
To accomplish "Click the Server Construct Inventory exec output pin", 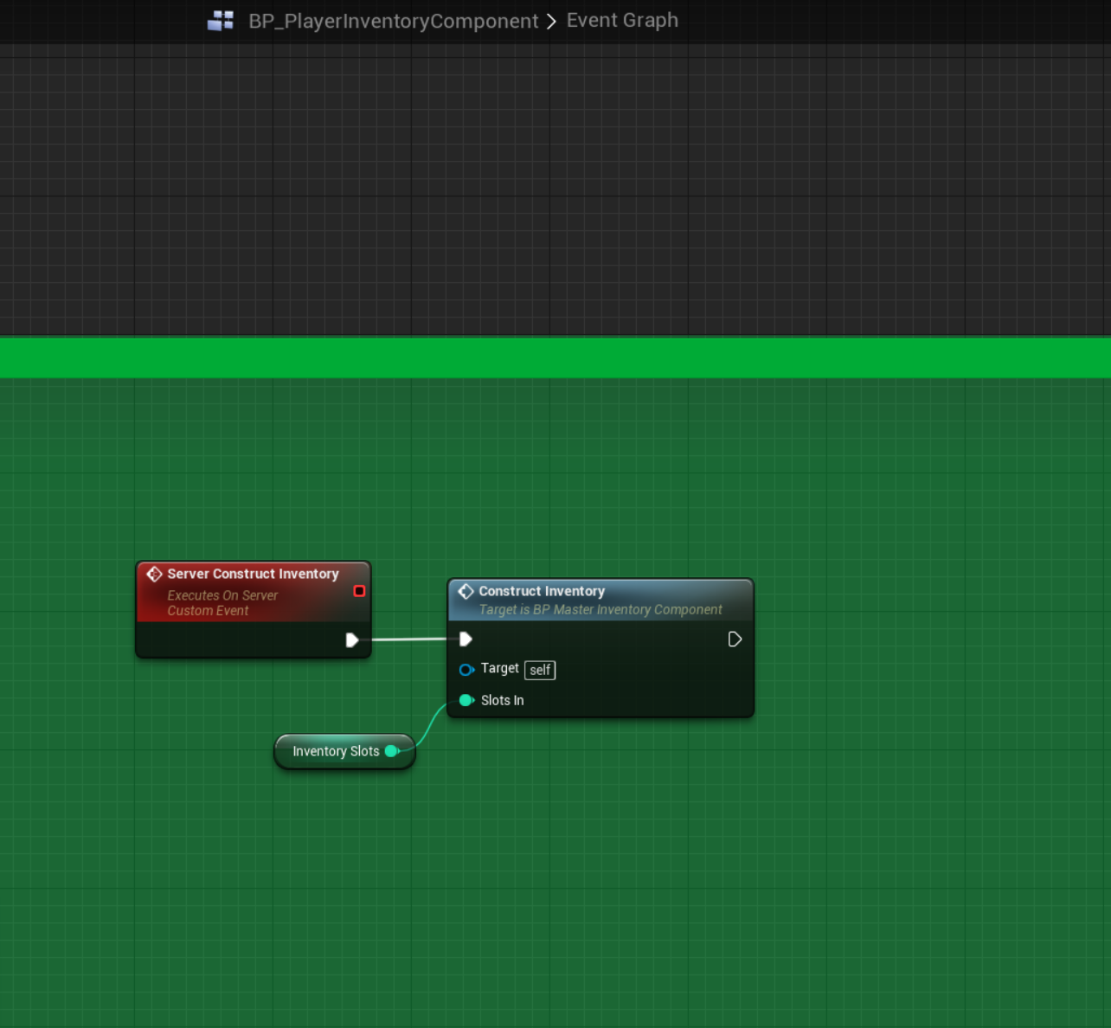I will pyautogui.click(x=352, y=640).
